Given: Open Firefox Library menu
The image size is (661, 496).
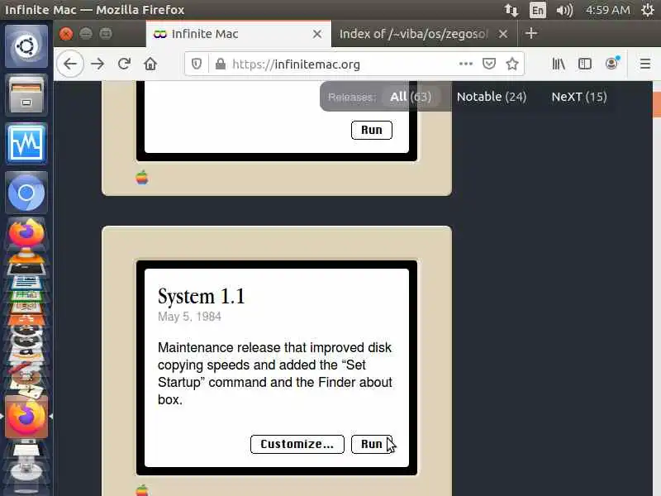Looking at the screenshot, I should (559, 64).
